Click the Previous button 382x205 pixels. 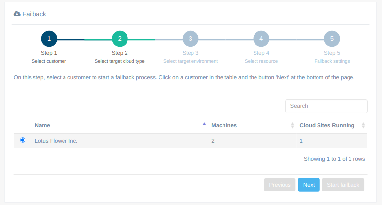coord(280,185)
